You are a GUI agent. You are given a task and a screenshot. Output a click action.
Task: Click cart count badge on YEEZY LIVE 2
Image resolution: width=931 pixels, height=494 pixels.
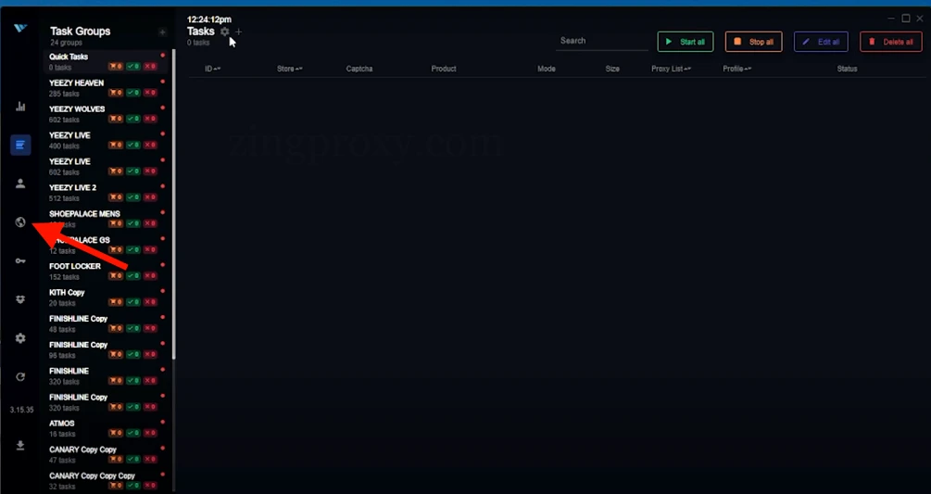116,197
